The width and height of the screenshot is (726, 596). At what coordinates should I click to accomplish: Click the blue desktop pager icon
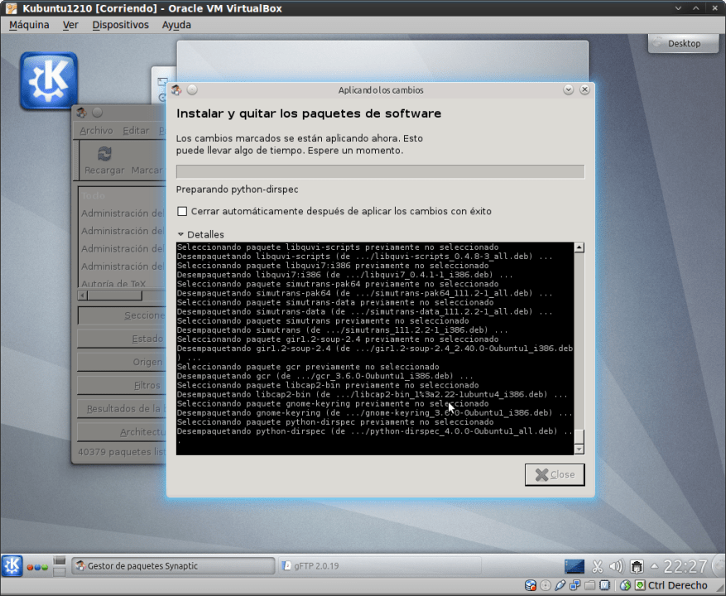(x=575, y=566)
